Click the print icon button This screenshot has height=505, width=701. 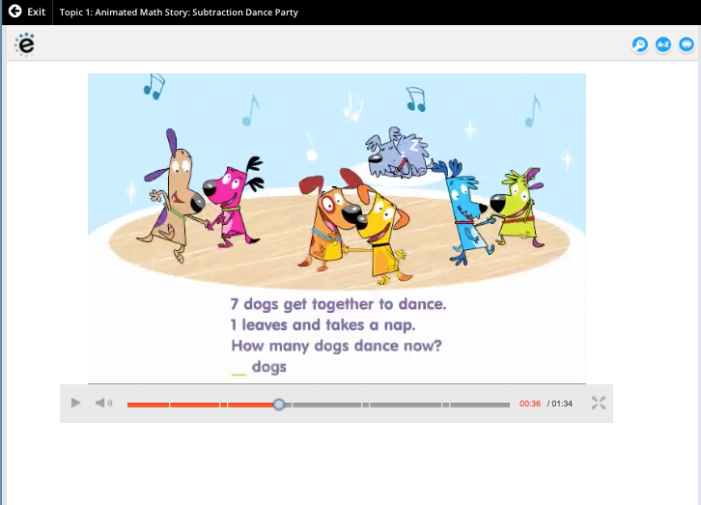pos(687,44)
